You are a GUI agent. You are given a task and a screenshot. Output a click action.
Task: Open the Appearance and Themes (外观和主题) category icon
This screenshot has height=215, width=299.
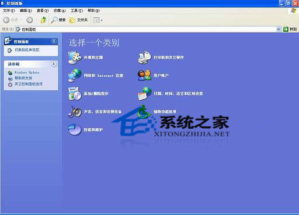click(x=75, y=58)
